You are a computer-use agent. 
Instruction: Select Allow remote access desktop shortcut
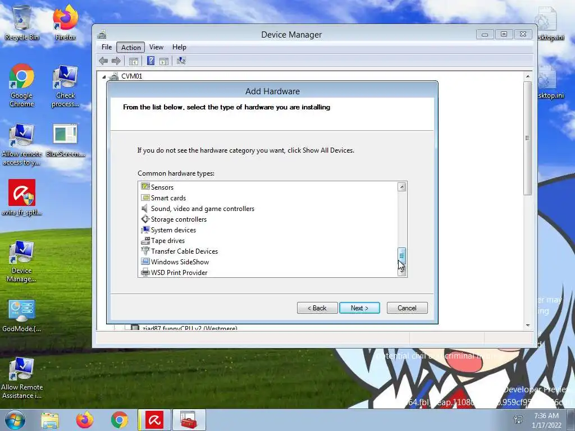tap(22, 144)
